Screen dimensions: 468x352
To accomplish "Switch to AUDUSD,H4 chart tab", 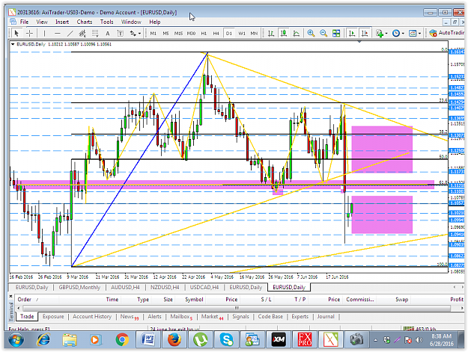I will pos(125,287).
